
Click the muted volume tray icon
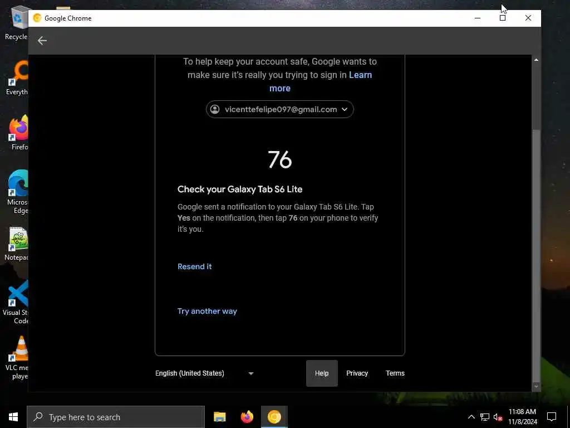(x=498, y=417)
